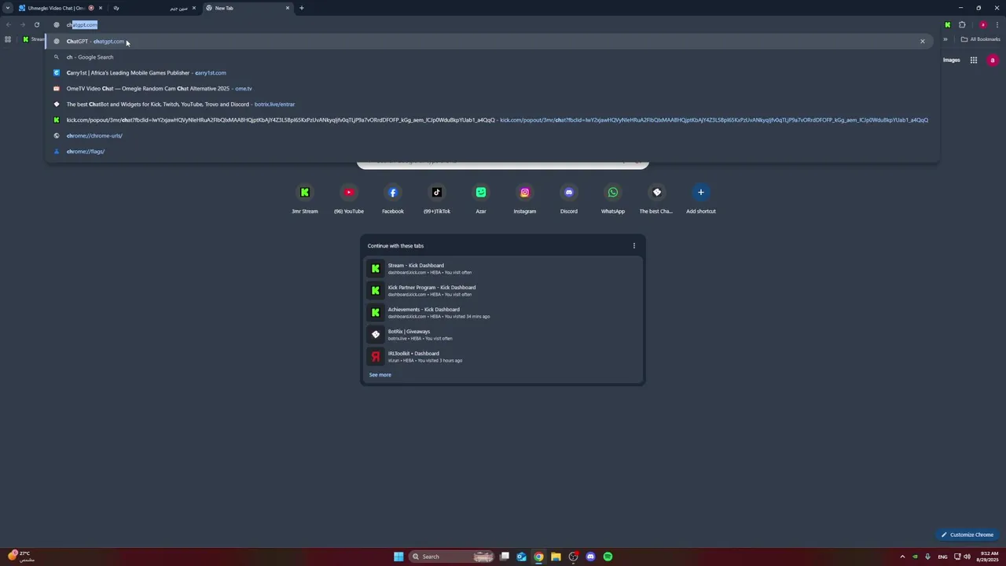Open the Extensions puzzle icon
This screenshot has width=1006, height=566.
962,24
